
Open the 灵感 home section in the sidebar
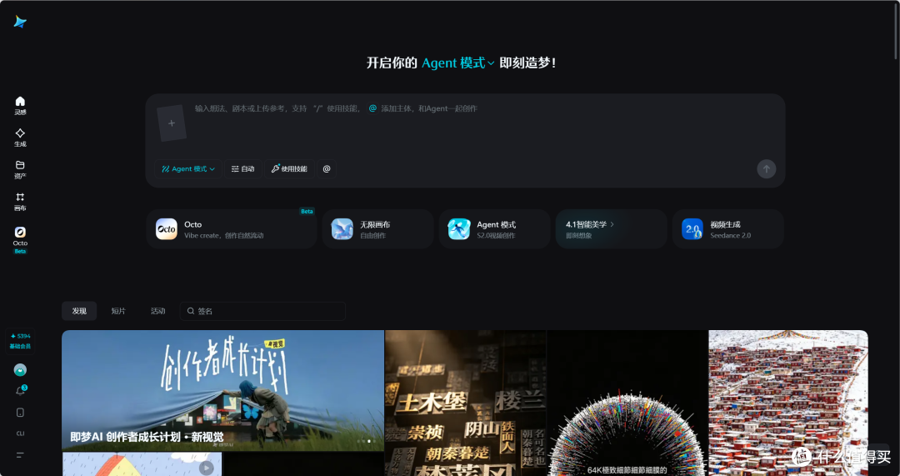[20, 106]
